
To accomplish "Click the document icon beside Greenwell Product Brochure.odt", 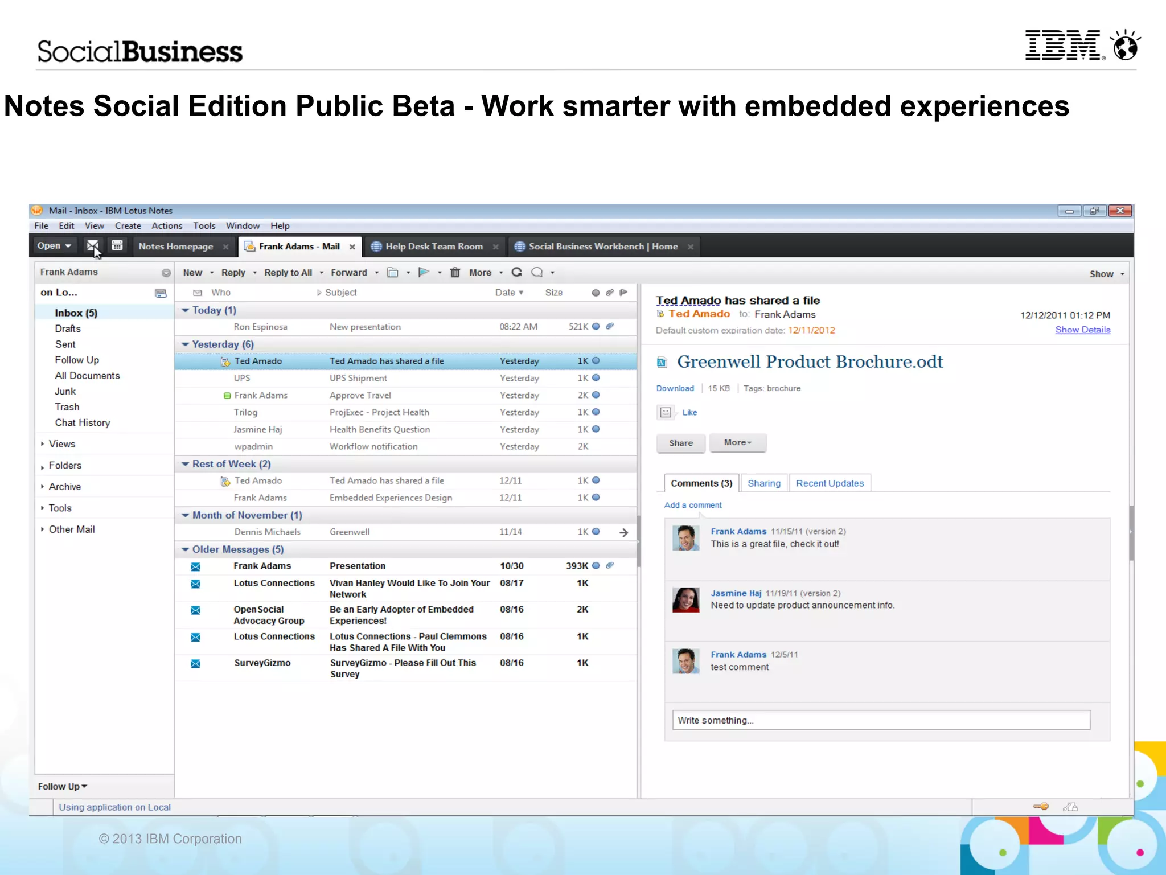I will point(662,362).
